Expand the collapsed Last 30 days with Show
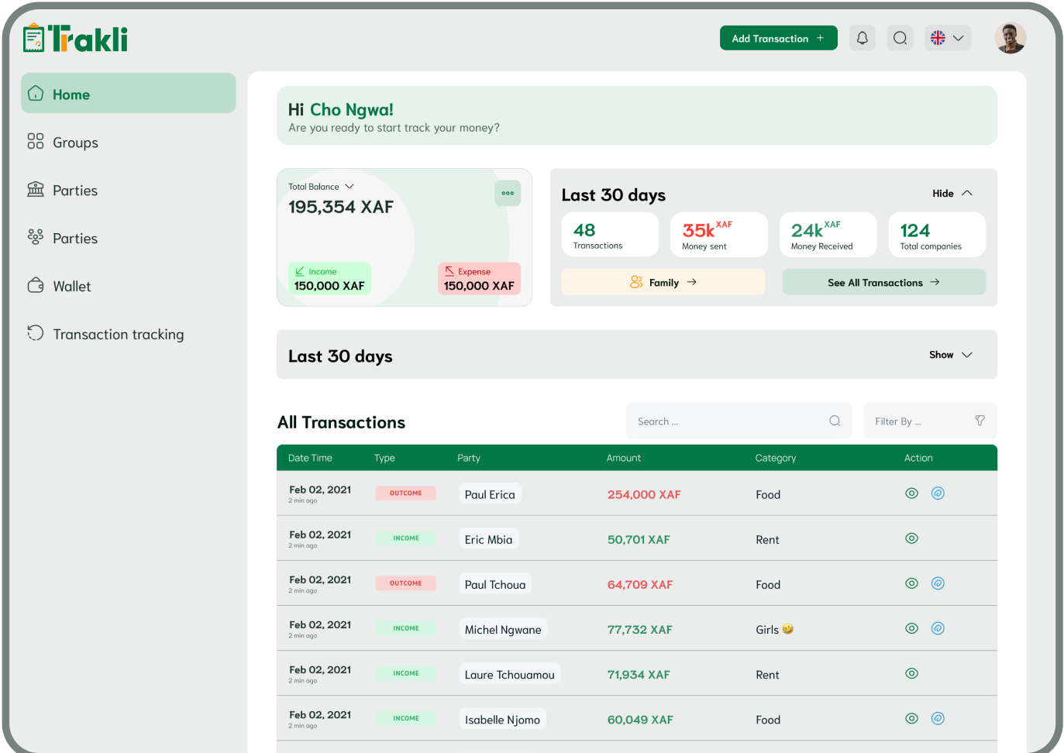 click(x=950, y=355)
